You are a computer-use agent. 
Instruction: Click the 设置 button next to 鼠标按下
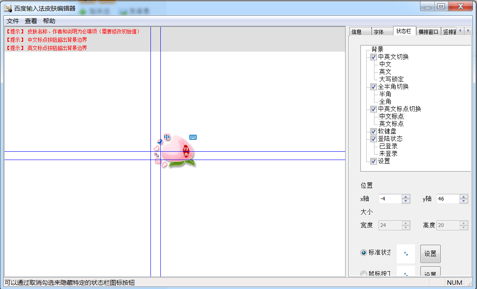[430, 272]
